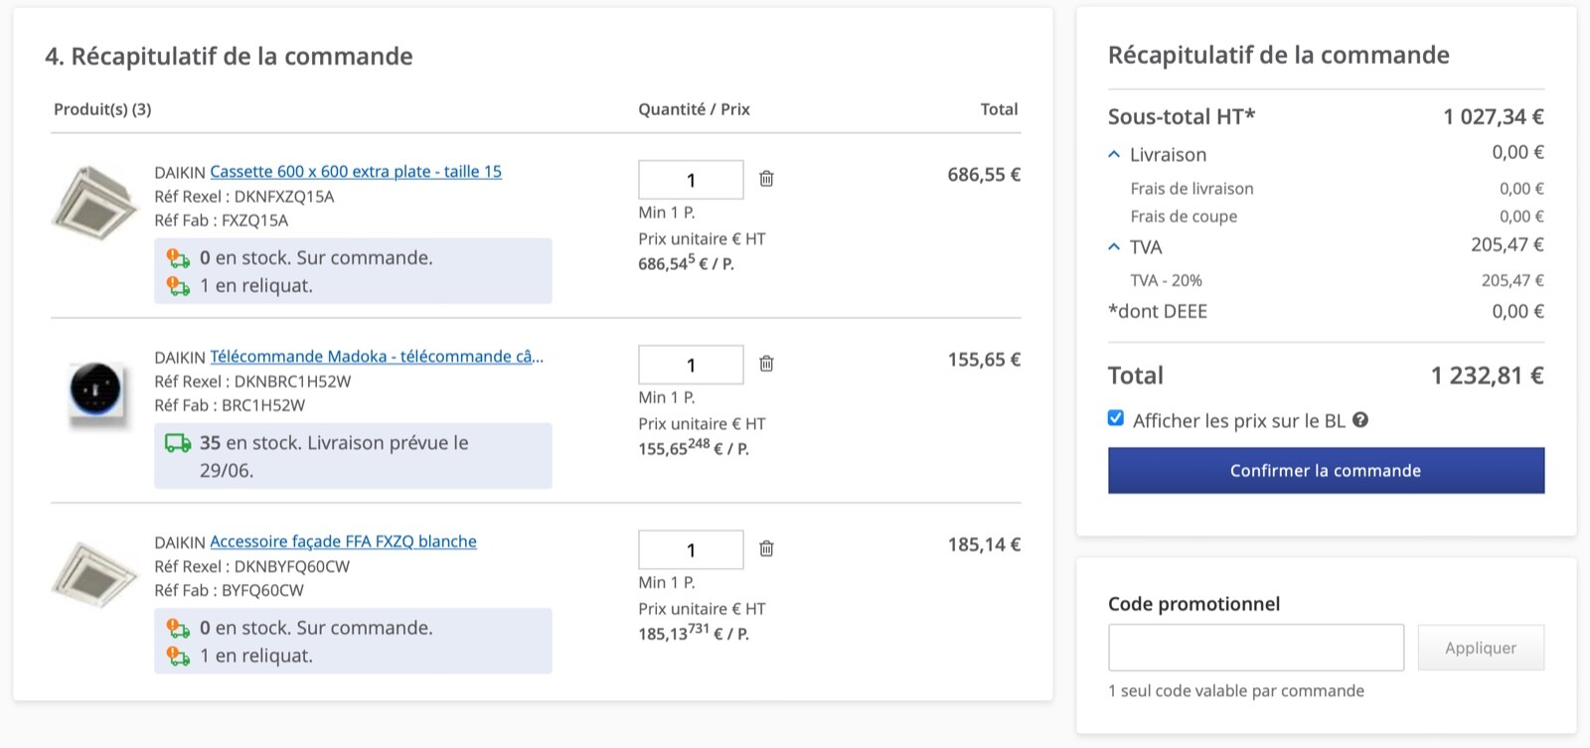Click the Sous-total HT value '1 027,34 €'
Image resolution: width=1590 pixels, height=748 pixels.
[1494, 117]
